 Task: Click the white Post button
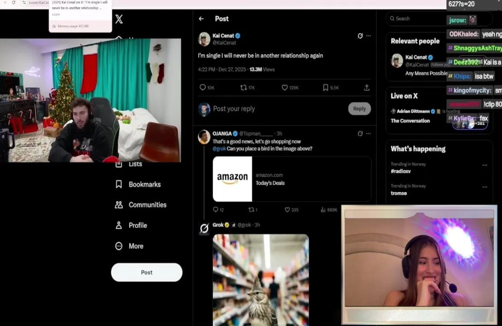pos(147,272)
